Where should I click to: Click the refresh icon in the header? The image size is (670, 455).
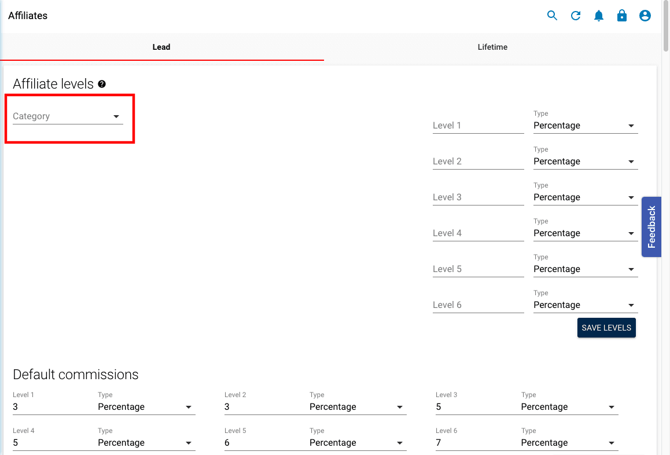pos(575,16)
